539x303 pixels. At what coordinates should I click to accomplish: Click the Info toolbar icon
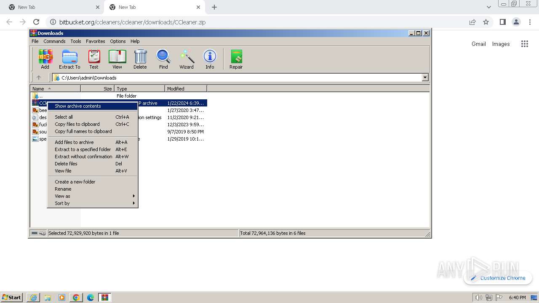coord(210,59)
